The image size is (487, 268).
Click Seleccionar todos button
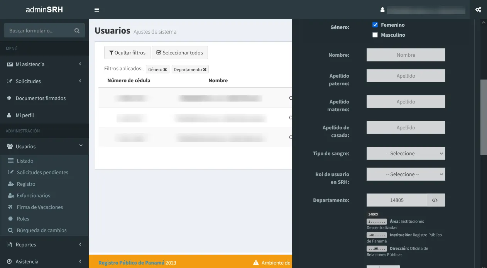(179, 53)
